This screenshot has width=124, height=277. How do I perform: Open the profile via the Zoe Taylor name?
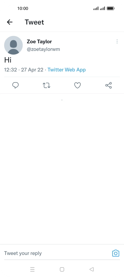(39, 42)
